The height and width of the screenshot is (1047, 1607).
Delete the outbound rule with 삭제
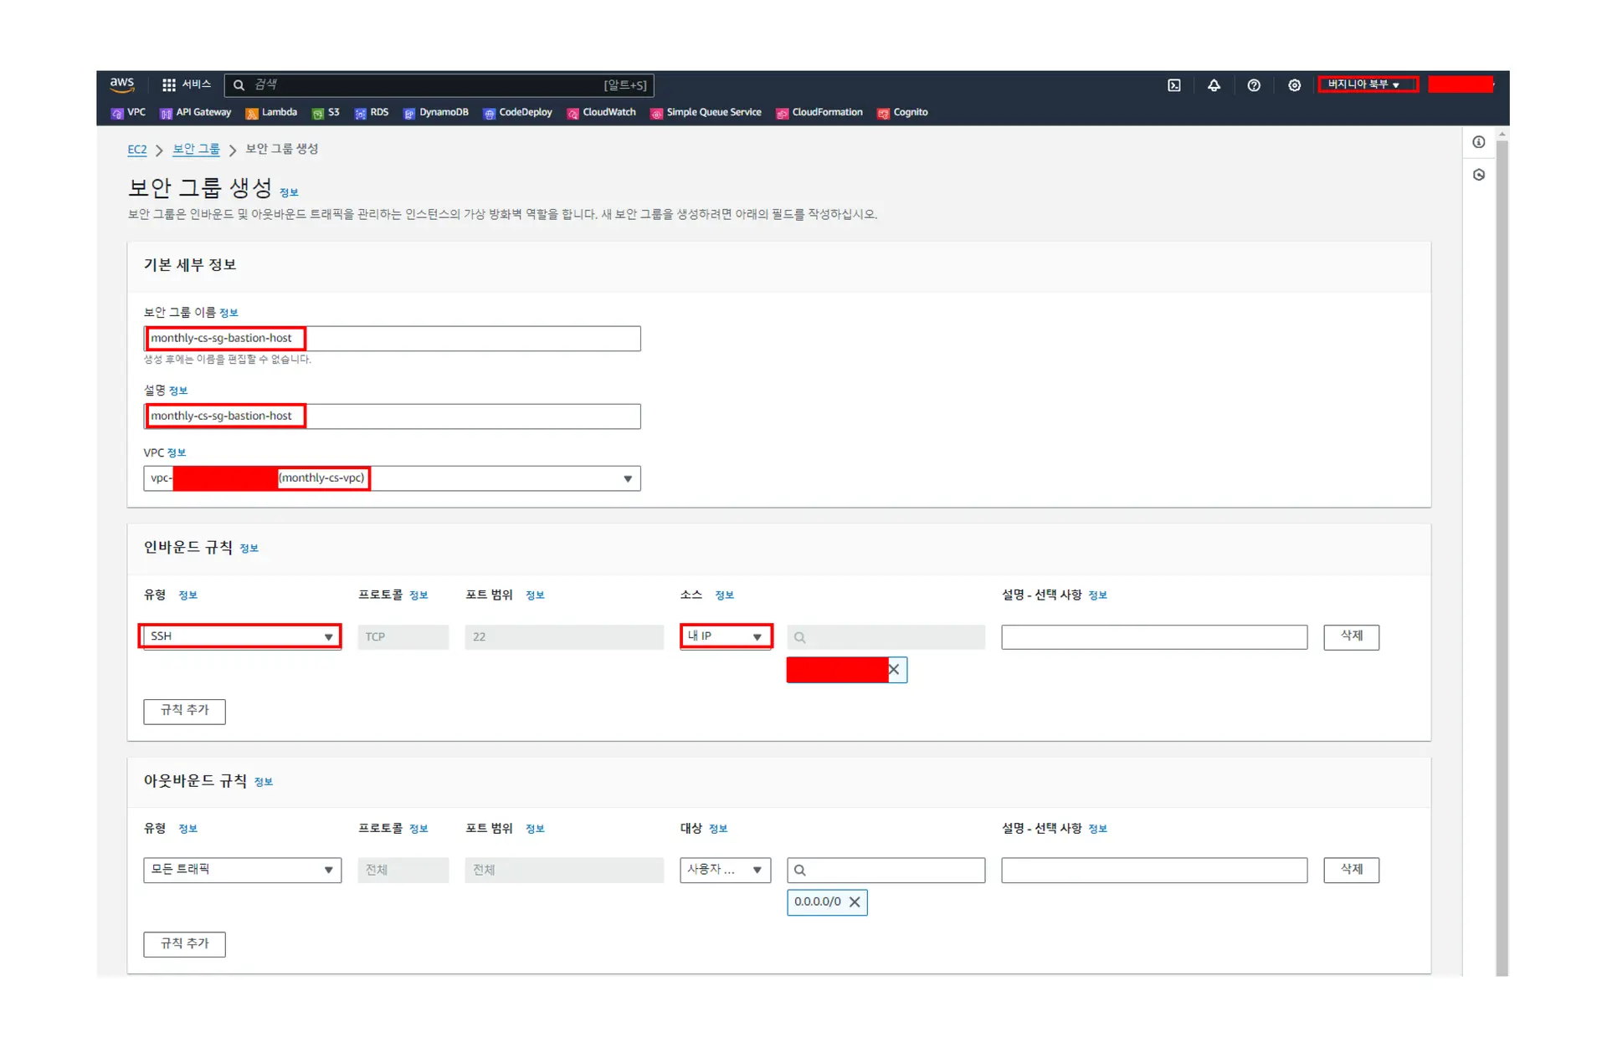click(x=1350, y=870)
